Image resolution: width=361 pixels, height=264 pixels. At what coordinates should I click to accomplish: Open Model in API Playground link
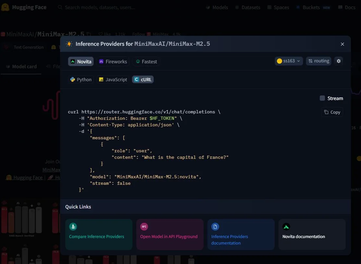pyautogui.click(x=169, y=237)
